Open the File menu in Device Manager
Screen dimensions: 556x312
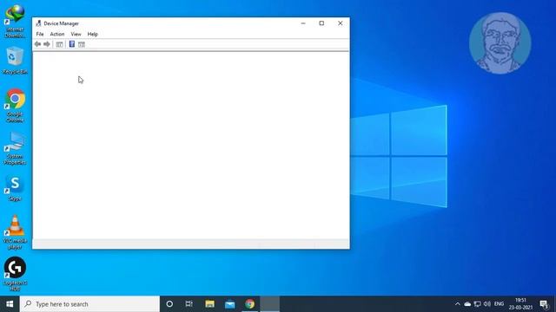pos(40,35)
